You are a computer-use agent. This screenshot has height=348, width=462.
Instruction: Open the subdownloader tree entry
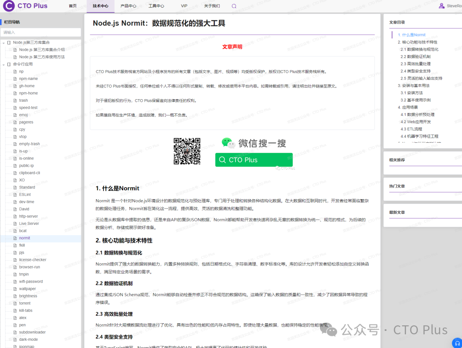pyautogui.click(x=33, y=332)
